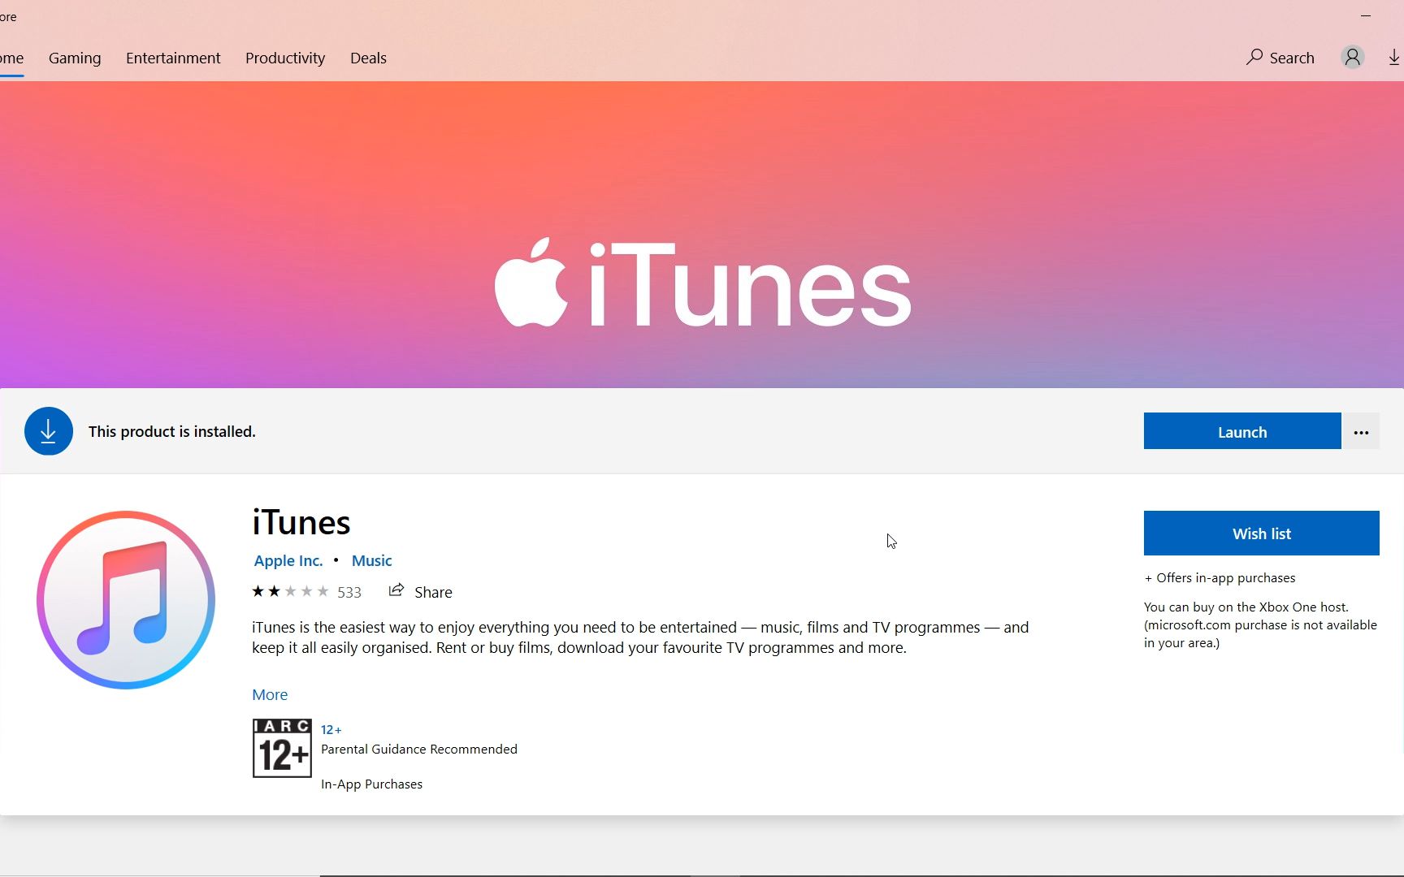The width and height of the screenshot is (1404, 877).
Task: Open the Apple Inc. publisher link
Action: click(288, 560)
